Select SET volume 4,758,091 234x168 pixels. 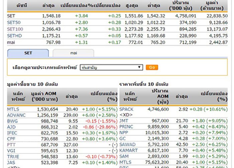tap(186, 16)
